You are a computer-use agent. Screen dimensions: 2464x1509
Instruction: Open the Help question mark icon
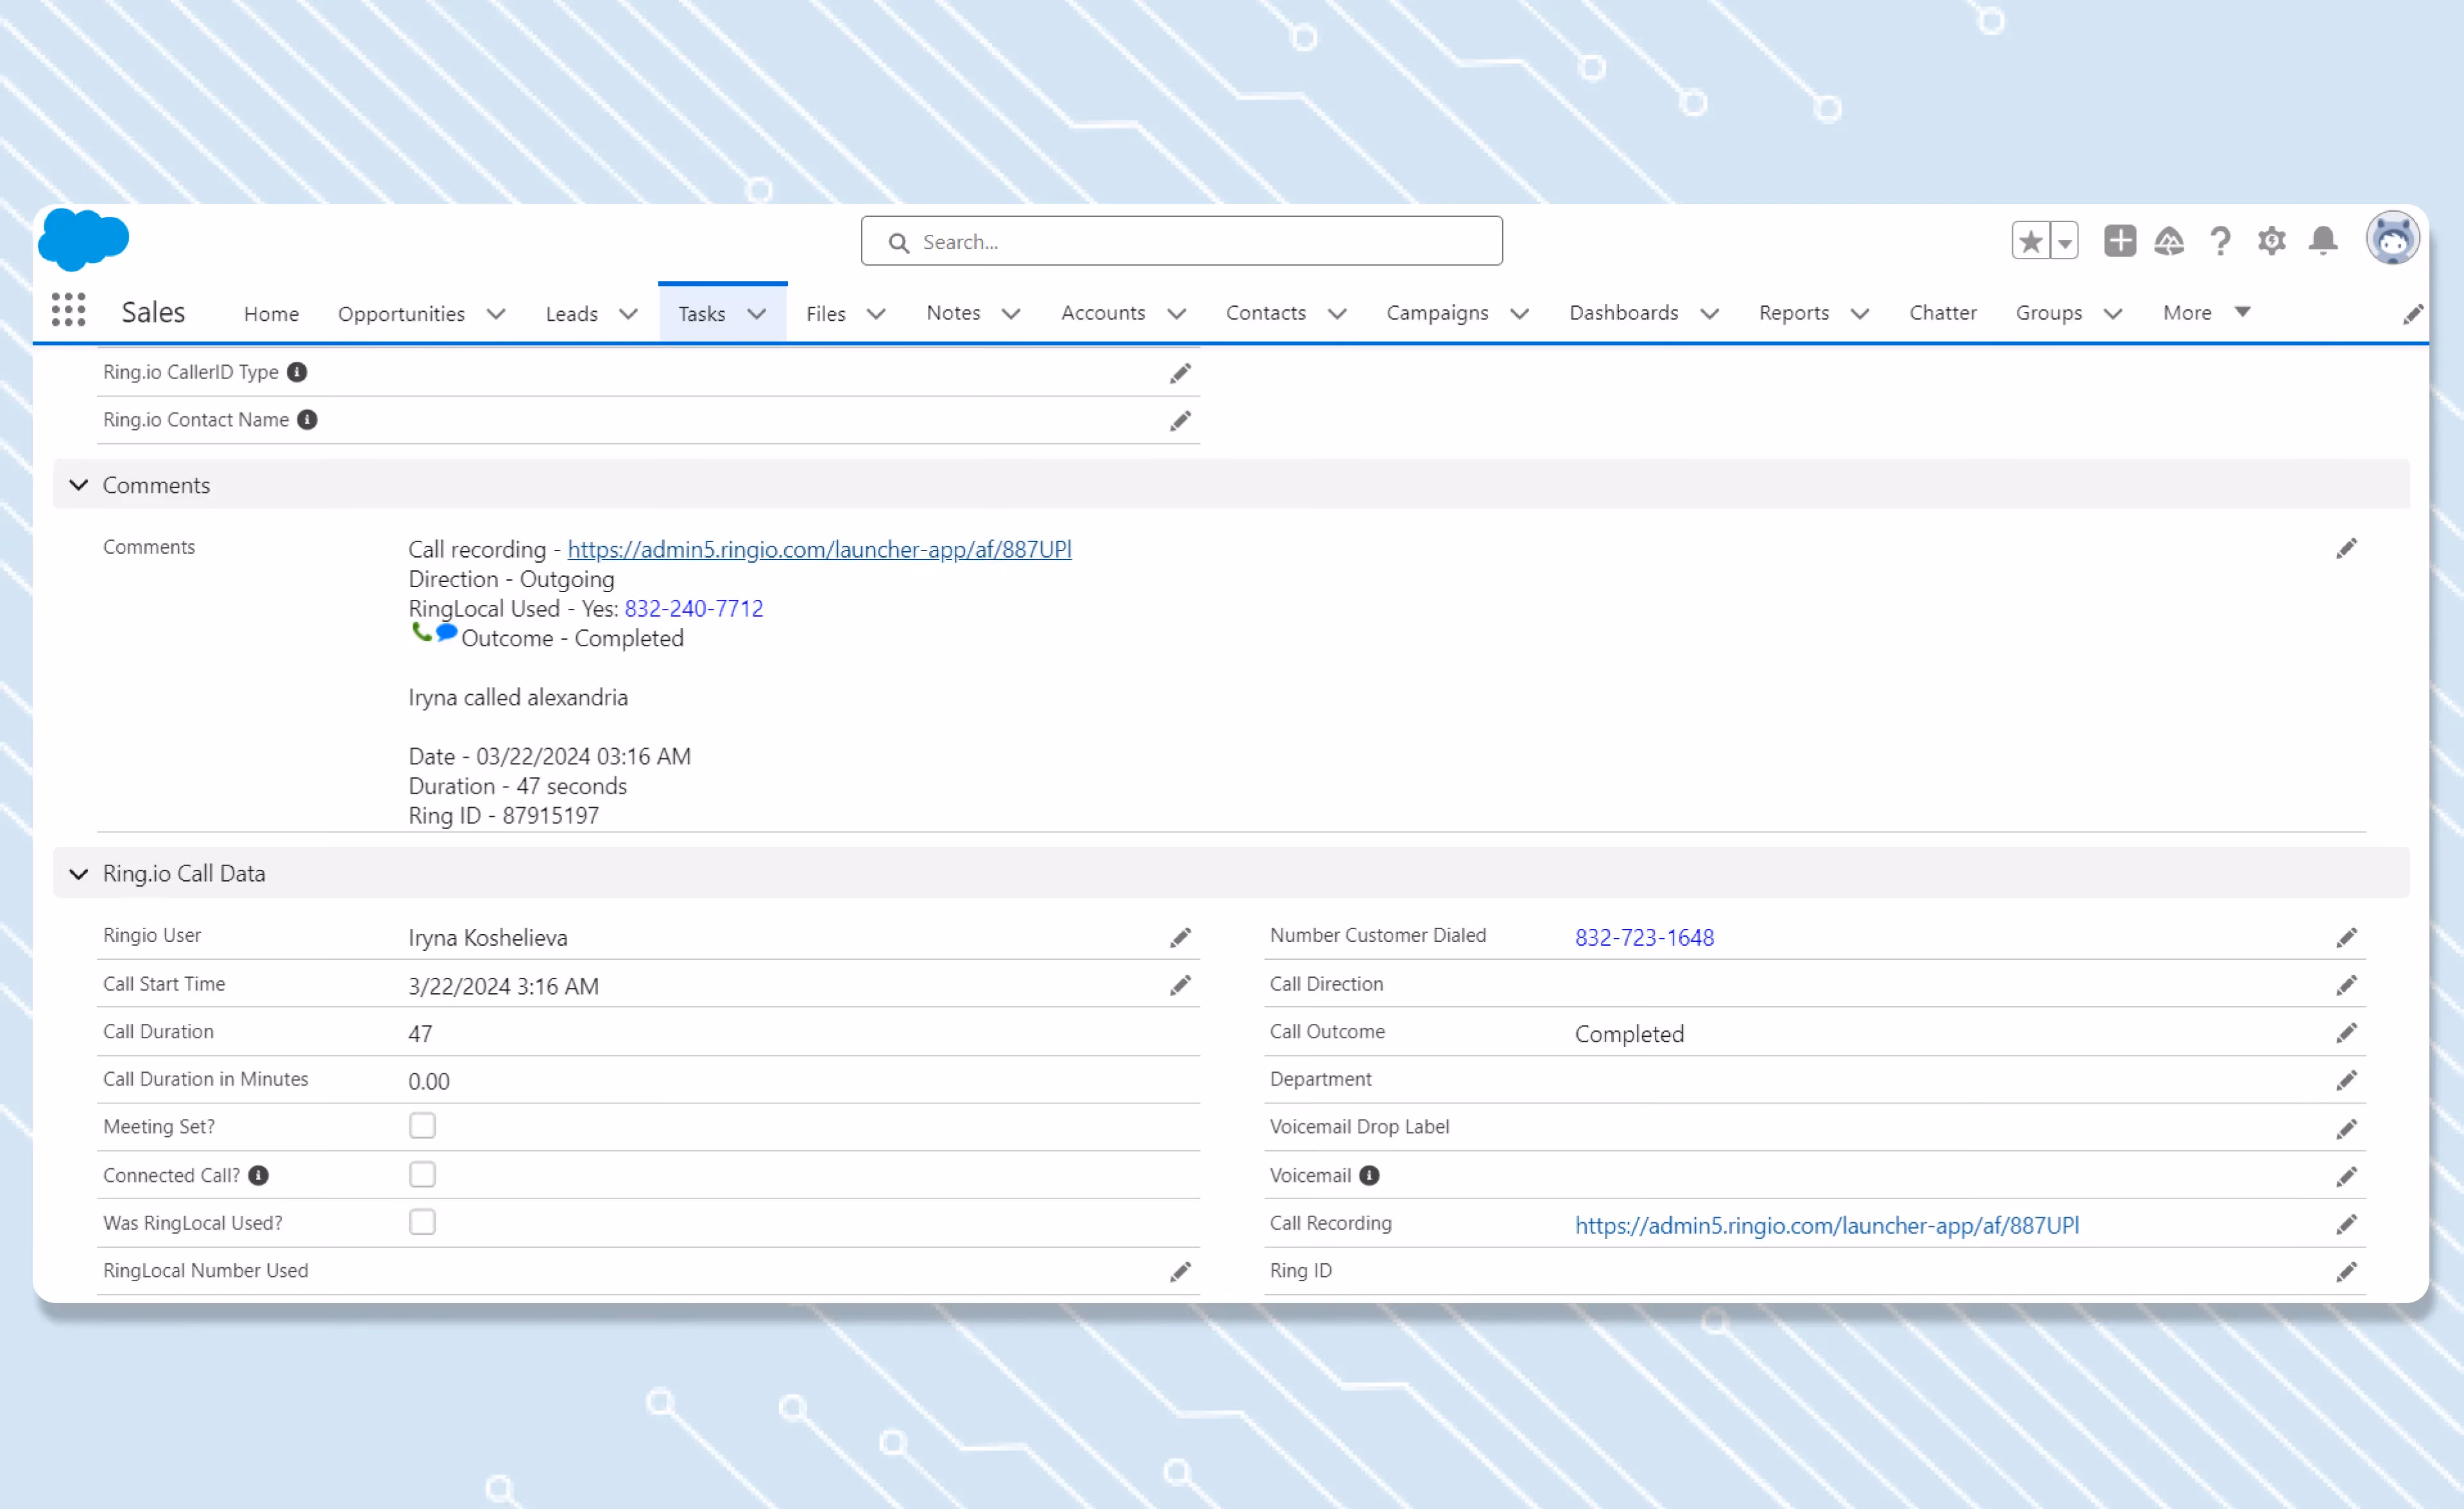[2220, 241]
